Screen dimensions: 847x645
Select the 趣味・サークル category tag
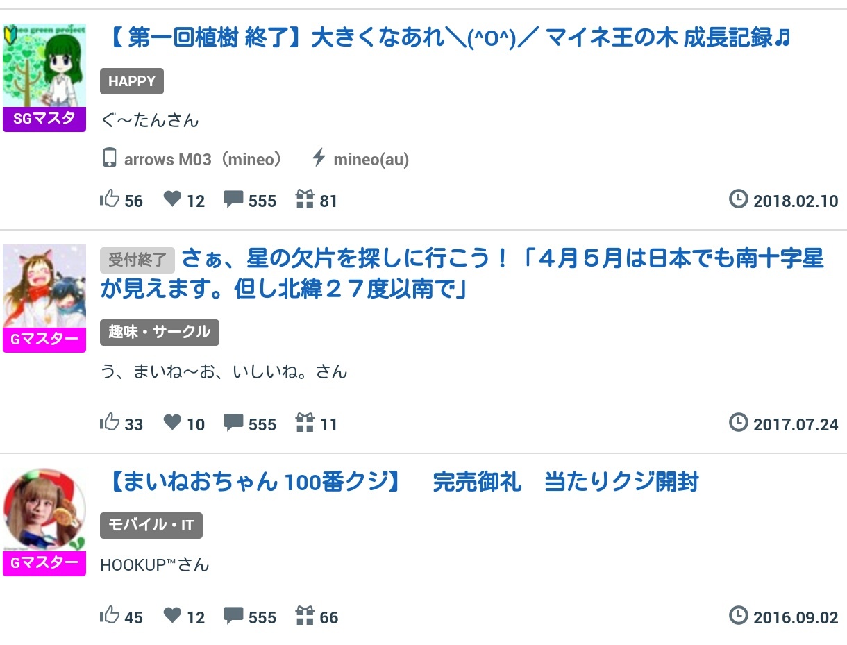click(x=159, y=332)
